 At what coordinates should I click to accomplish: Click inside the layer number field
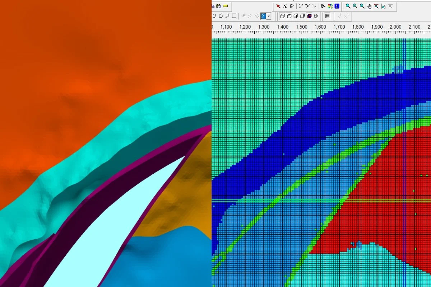(263, 16)
